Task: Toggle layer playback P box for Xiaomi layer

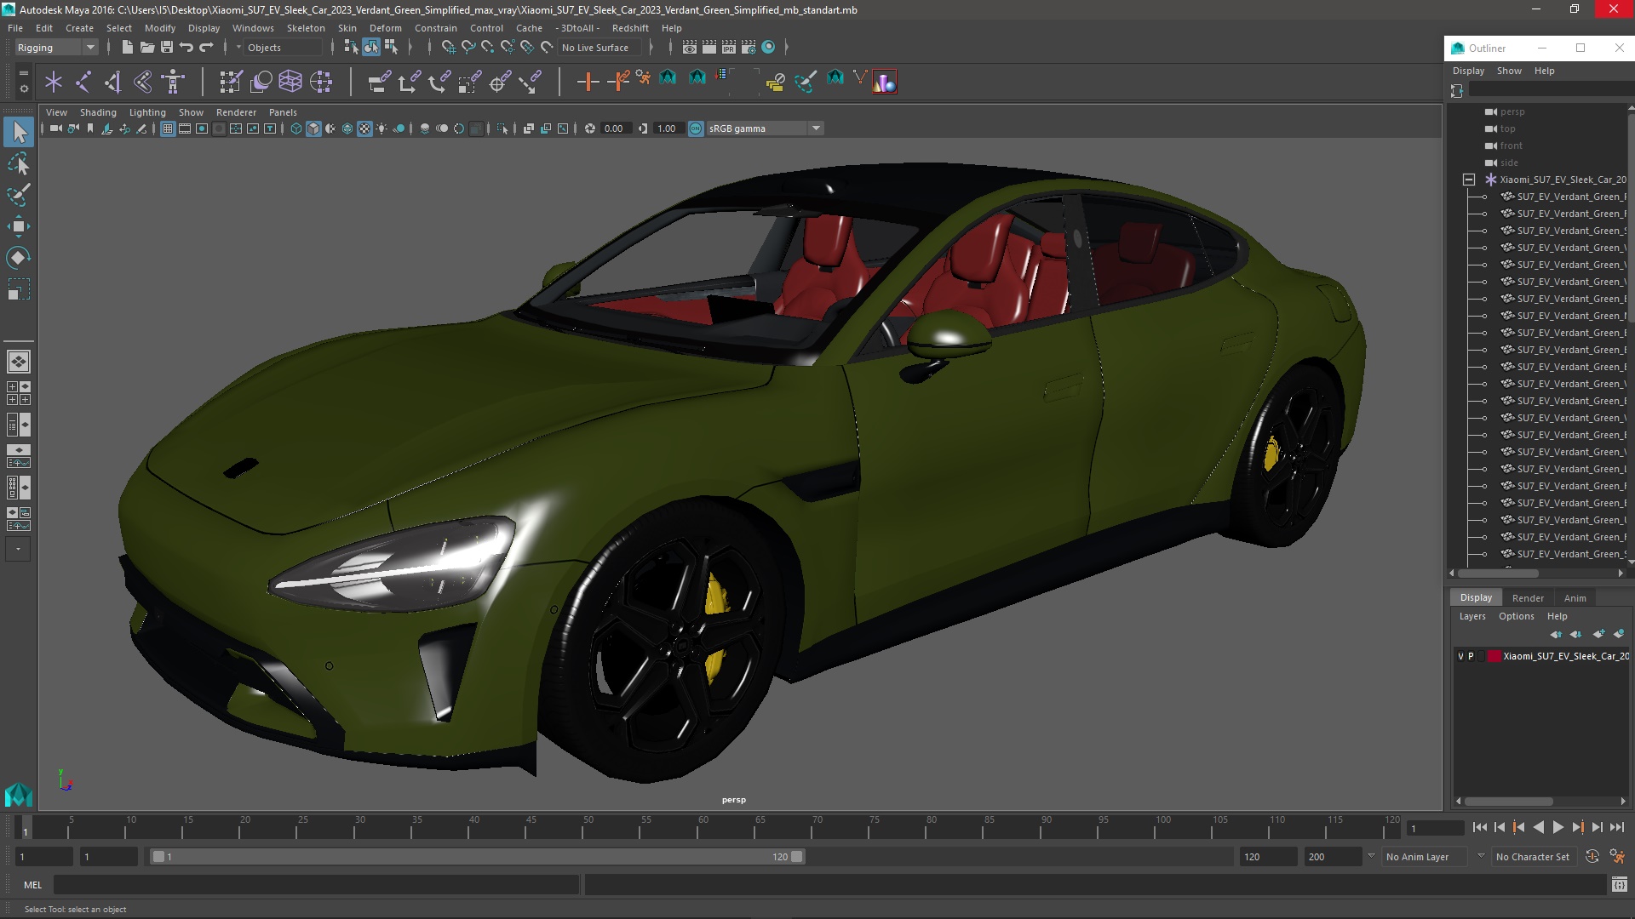Action: click(1471, 656)
